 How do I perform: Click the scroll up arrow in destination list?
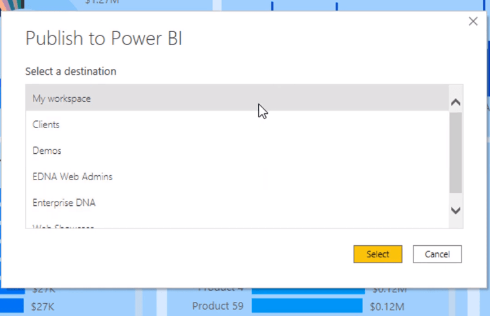coord(456,102)
